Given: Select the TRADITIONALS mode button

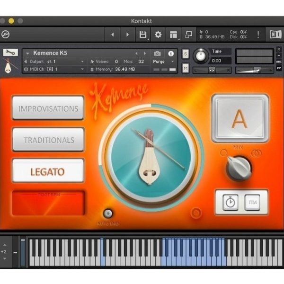Looking at the screenshot, I should tap(49, 140).
